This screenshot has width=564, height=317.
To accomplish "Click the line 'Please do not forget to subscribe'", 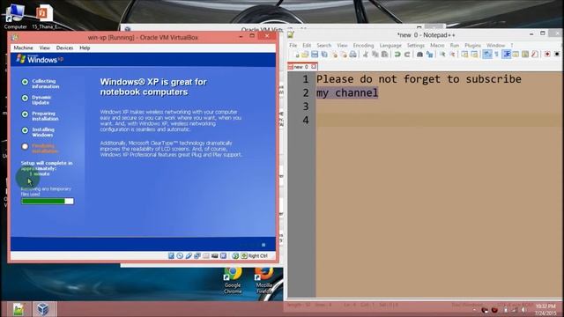I will [419, 79].
